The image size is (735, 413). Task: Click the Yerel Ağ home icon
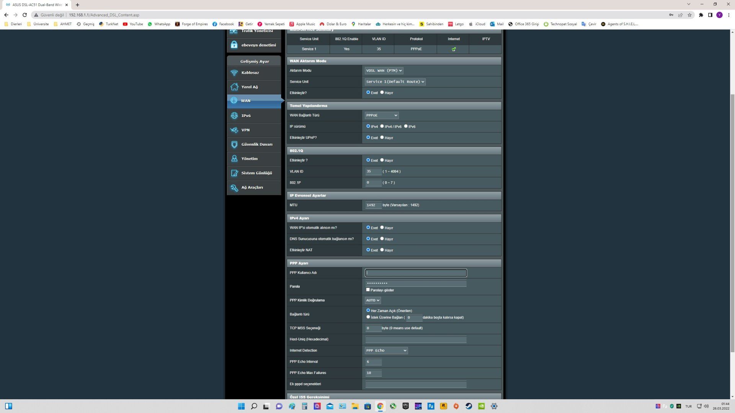pyautogui.click(x=234, y=87)
